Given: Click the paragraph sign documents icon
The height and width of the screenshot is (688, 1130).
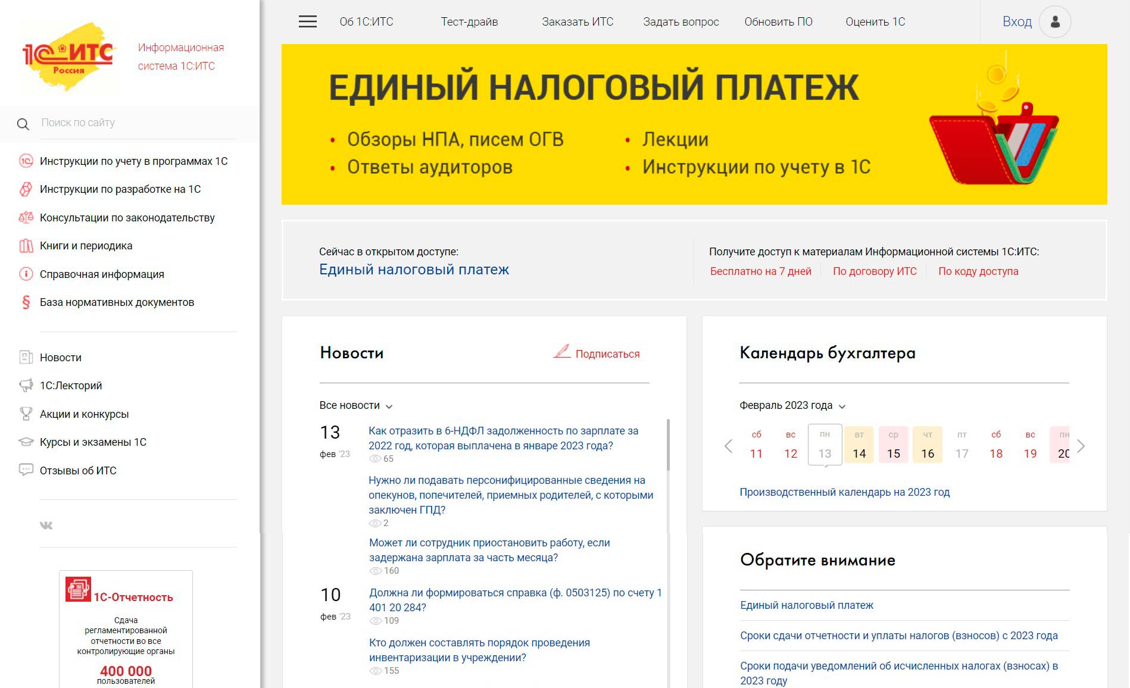Looking at the screenshot, I should pyautogui.click(x=26, y=302).
